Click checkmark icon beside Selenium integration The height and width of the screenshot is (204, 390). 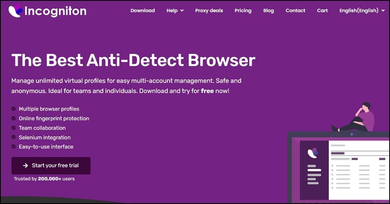[13, 137]
